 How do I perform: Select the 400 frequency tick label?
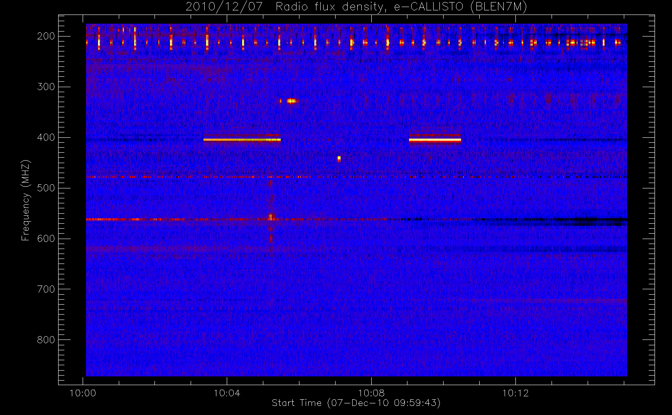coord(46,137)
